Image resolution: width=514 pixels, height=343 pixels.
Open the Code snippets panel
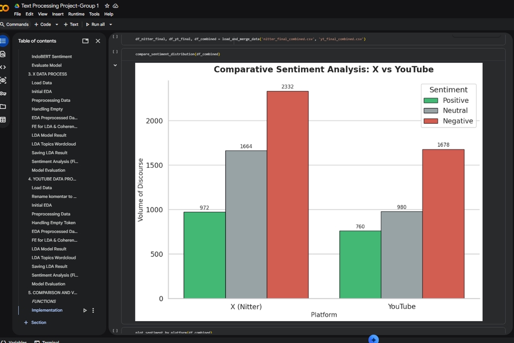click(4, 68)
